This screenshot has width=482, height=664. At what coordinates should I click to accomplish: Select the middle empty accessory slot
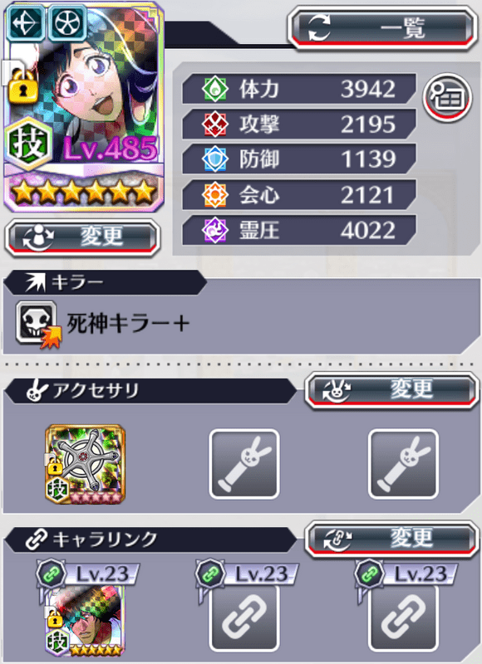point(244,464)
